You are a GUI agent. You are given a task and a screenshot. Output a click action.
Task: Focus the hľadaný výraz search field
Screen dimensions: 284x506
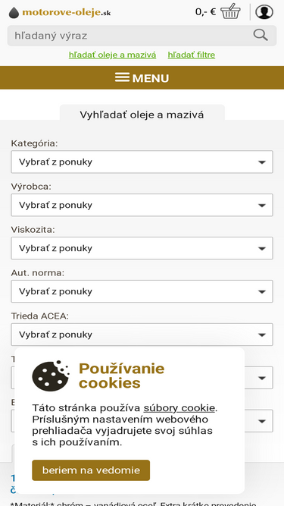point(130,36)
